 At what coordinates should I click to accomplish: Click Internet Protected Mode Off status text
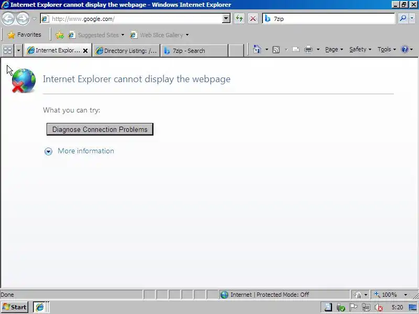pyautogui.click(x=270, y=295)
